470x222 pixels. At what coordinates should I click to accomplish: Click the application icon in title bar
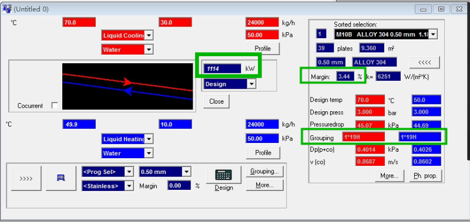click(7, 9)
